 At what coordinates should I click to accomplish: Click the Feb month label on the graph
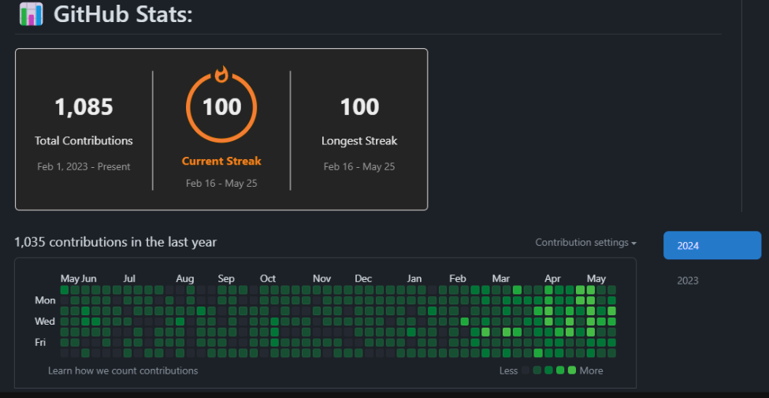[x=458, y=278]
